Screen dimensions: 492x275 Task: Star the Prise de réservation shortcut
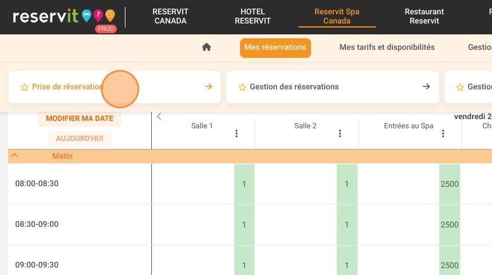25,87
